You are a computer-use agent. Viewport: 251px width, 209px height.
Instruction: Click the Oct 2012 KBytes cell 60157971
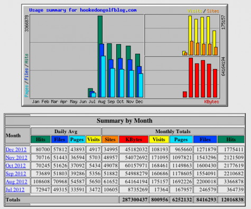pyautogui.click(x=134, y=166)
